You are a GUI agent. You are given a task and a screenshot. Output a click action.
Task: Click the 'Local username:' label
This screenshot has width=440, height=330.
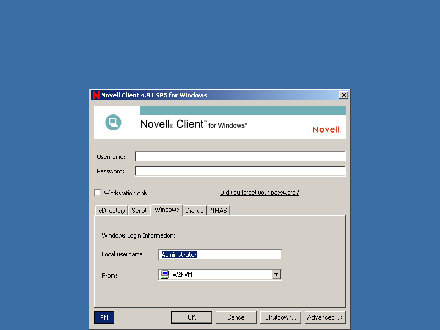[x=123, y=254]
